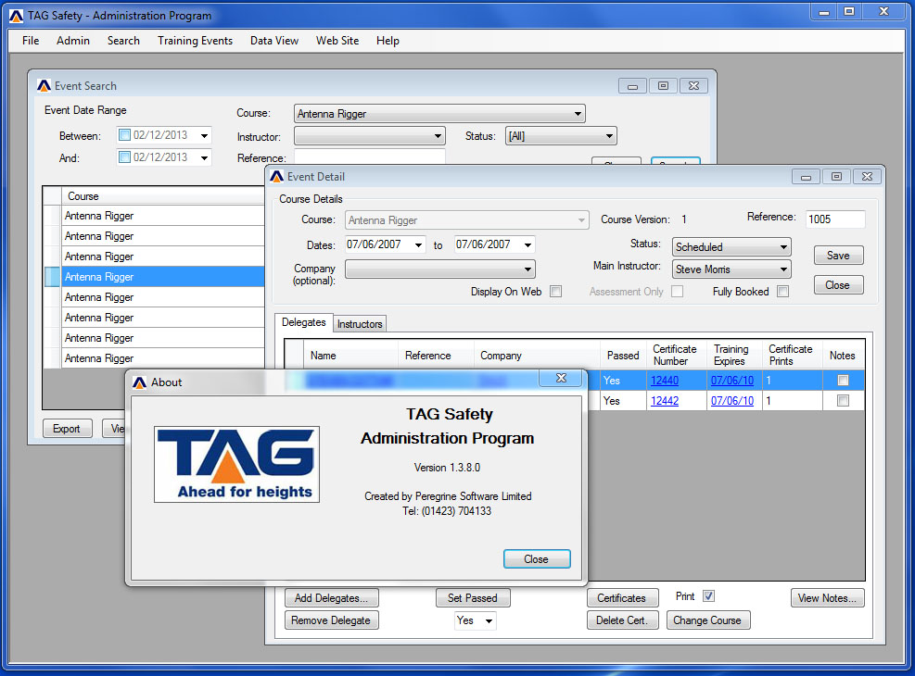This screenshot has width=915, height=676.
Task: Select the Delegates tab
Action: [x=303, y=322]
